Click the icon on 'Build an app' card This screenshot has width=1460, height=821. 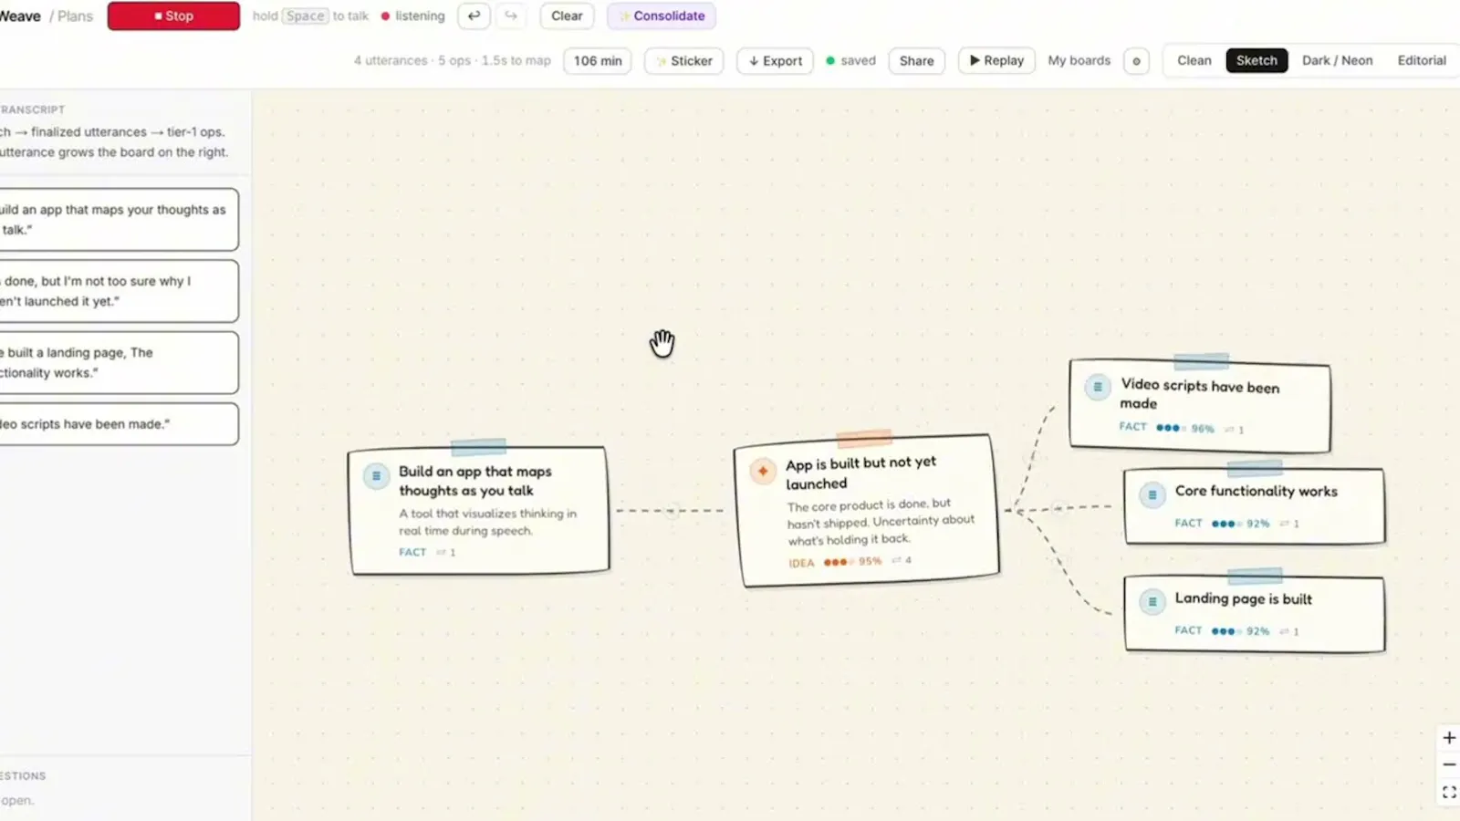[376, 476]
